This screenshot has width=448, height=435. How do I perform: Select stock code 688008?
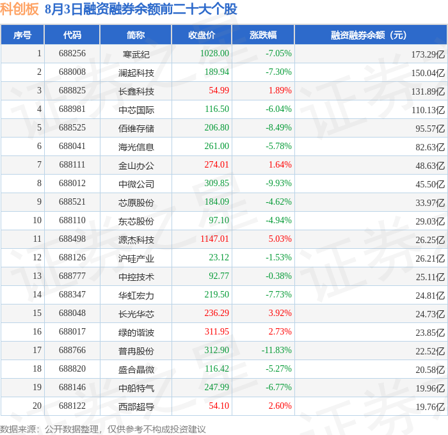pos(72,72)
